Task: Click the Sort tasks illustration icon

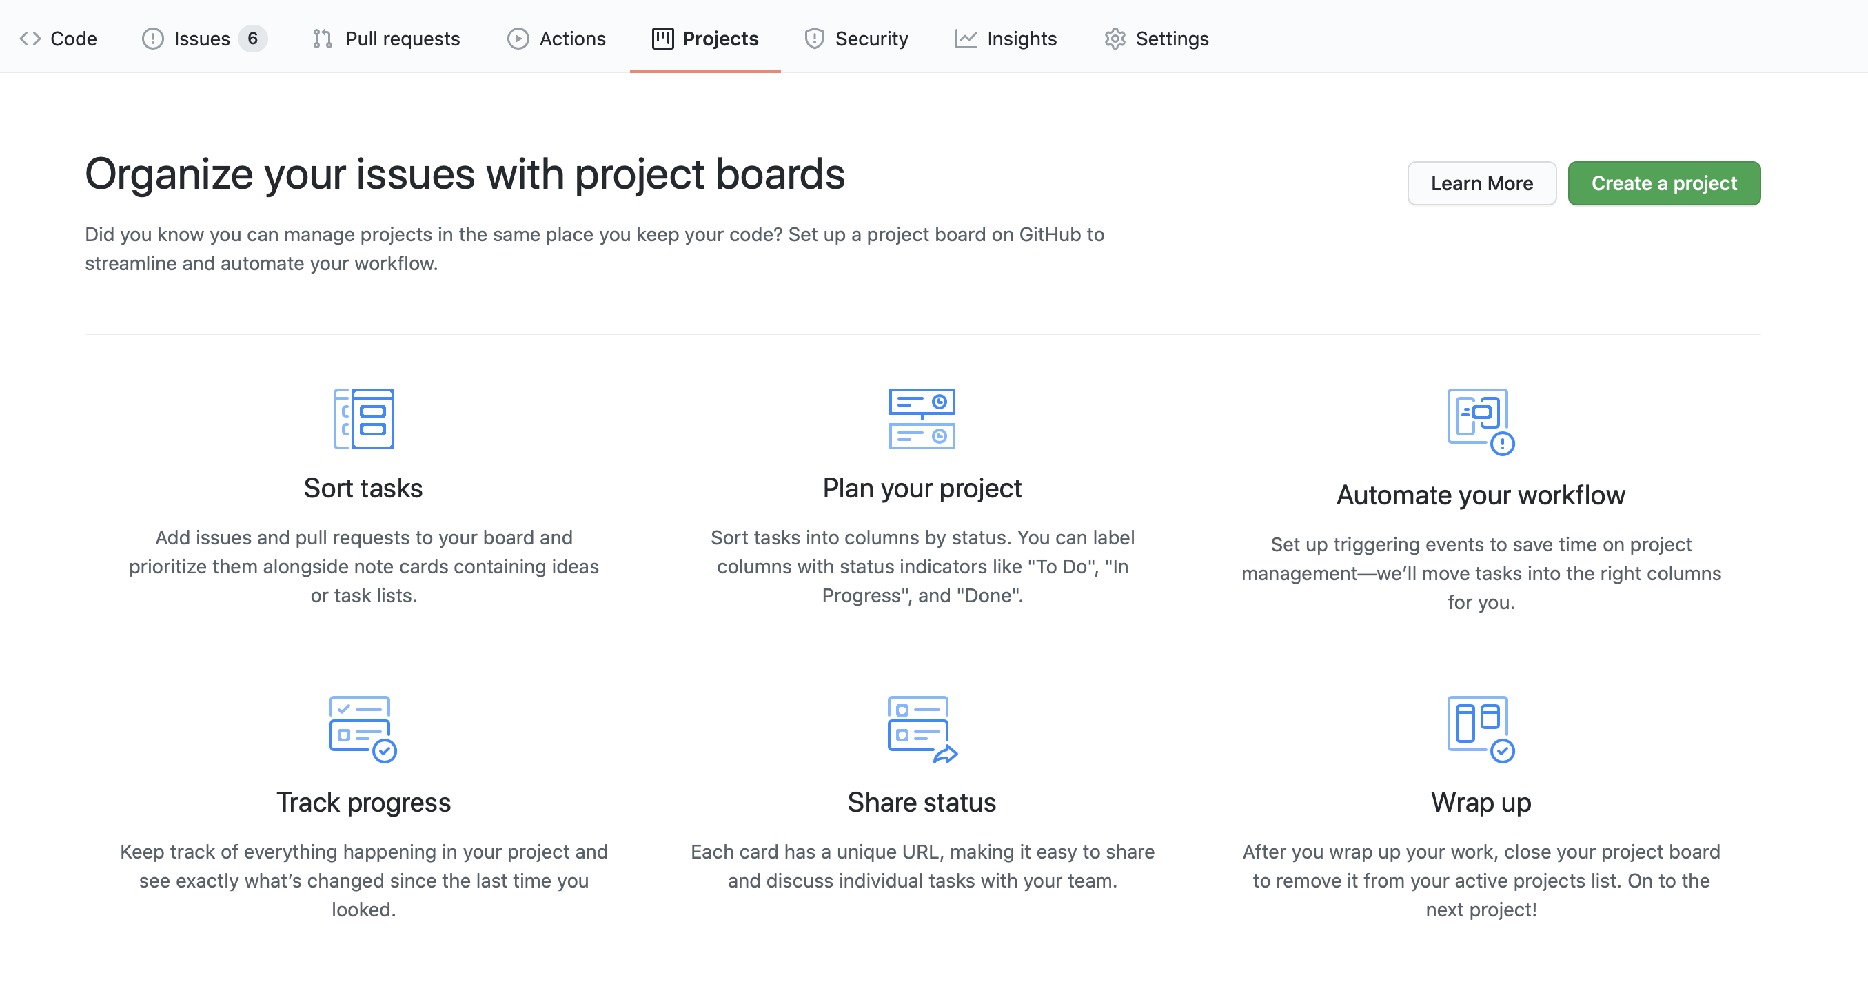Action: tap(364, 419)
